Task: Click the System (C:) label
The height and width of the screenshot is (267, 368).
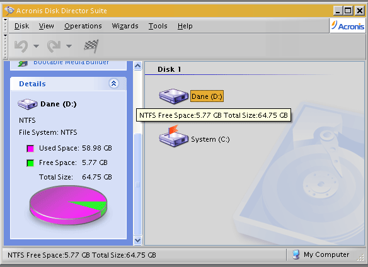Action: pos(210,139)
